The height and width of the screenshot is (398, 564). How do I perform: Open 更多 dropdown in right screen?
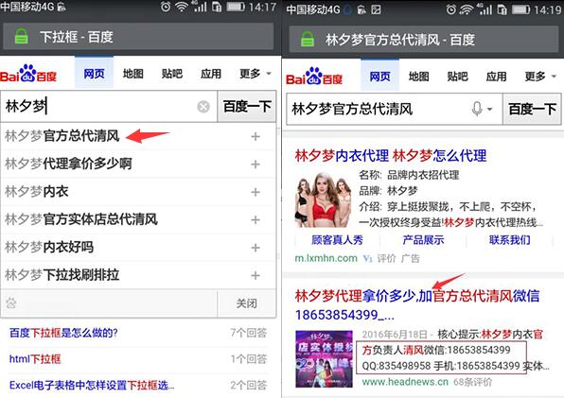[x=540, y=77]
